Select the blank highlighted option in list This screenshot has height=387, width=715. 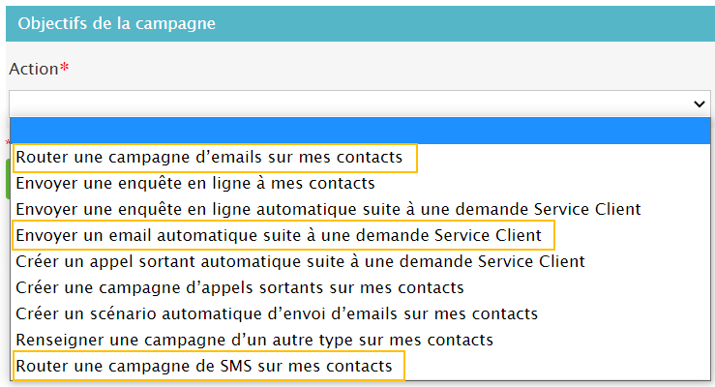click(x=360, y=130)
